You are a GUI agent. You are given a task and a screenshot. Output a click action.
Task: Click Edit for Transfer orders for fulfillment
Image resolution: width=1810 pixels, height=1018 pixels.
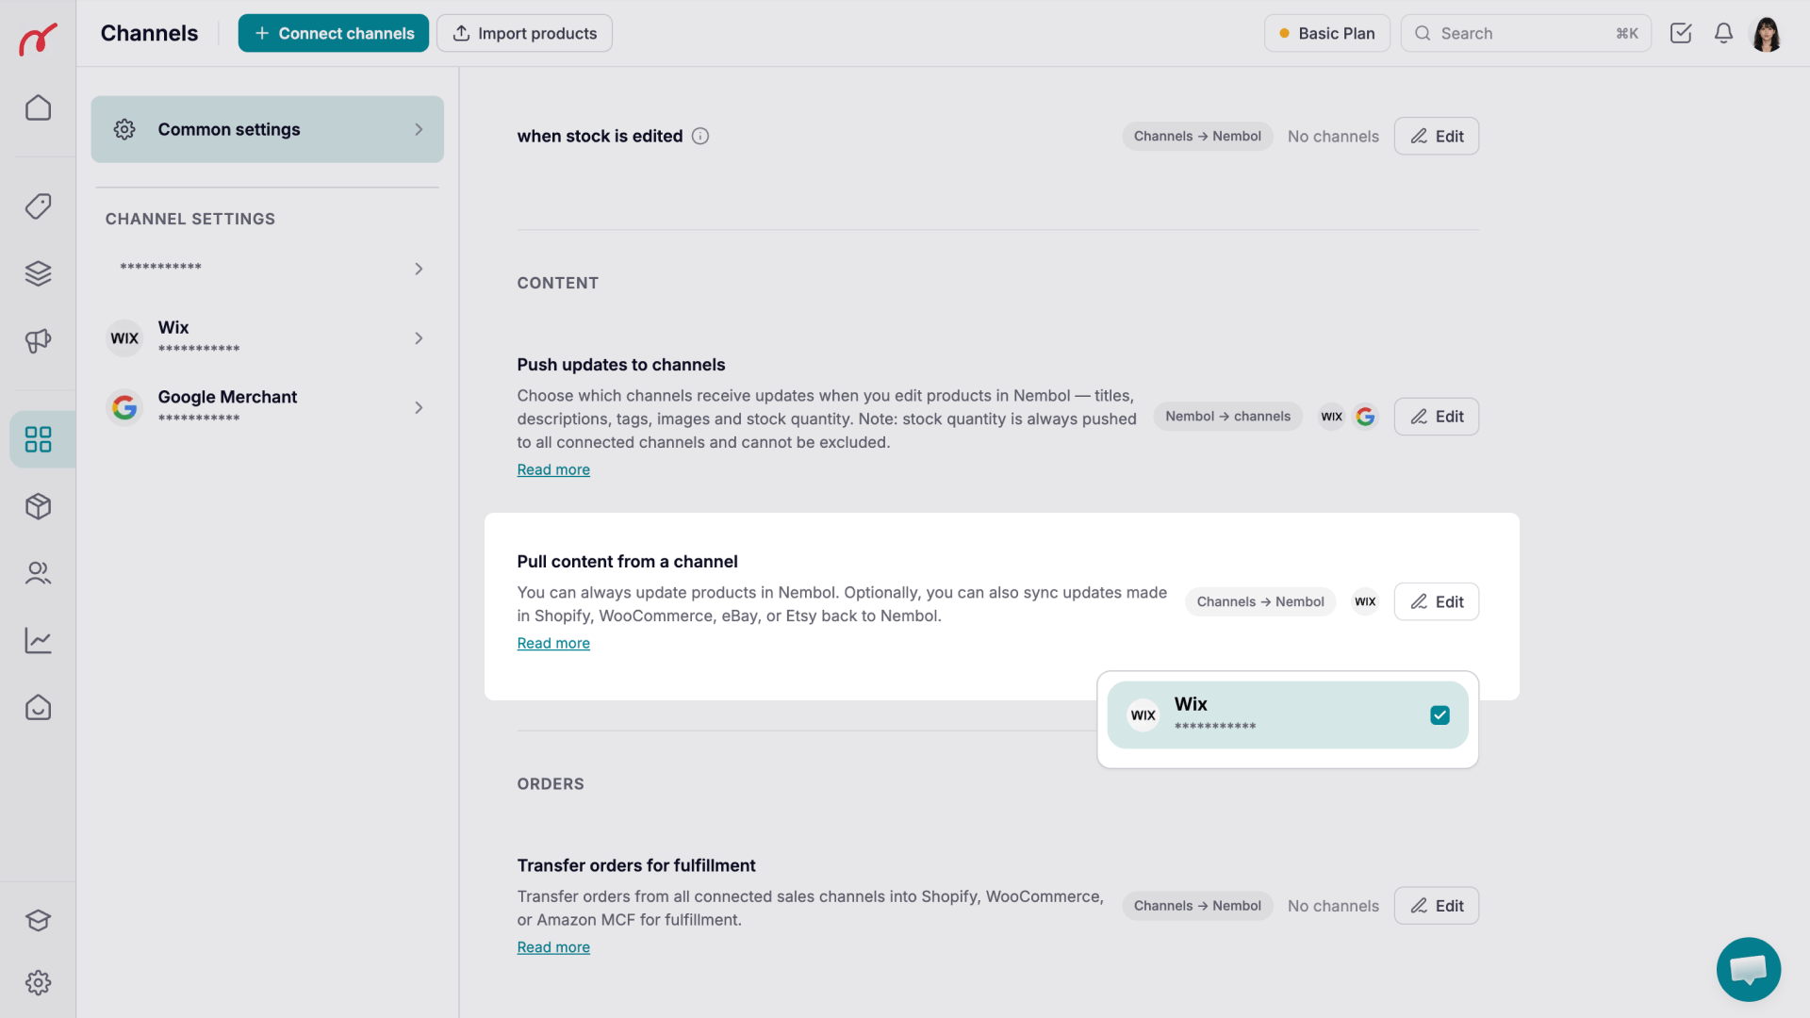tap(1436, 906)
